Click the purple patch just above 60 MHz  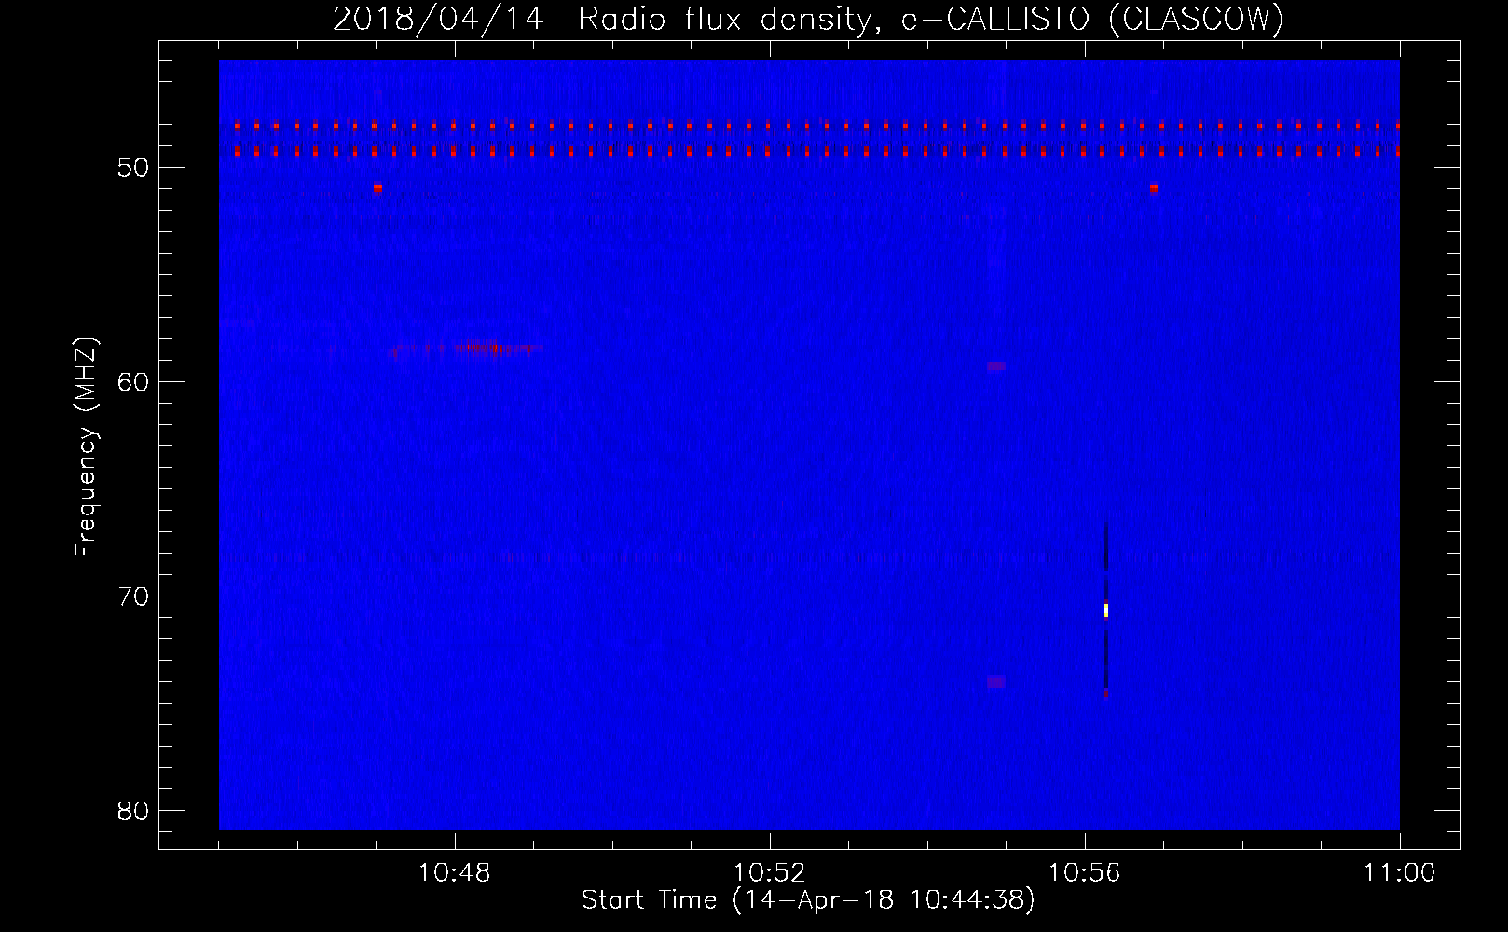pos(996,366)
